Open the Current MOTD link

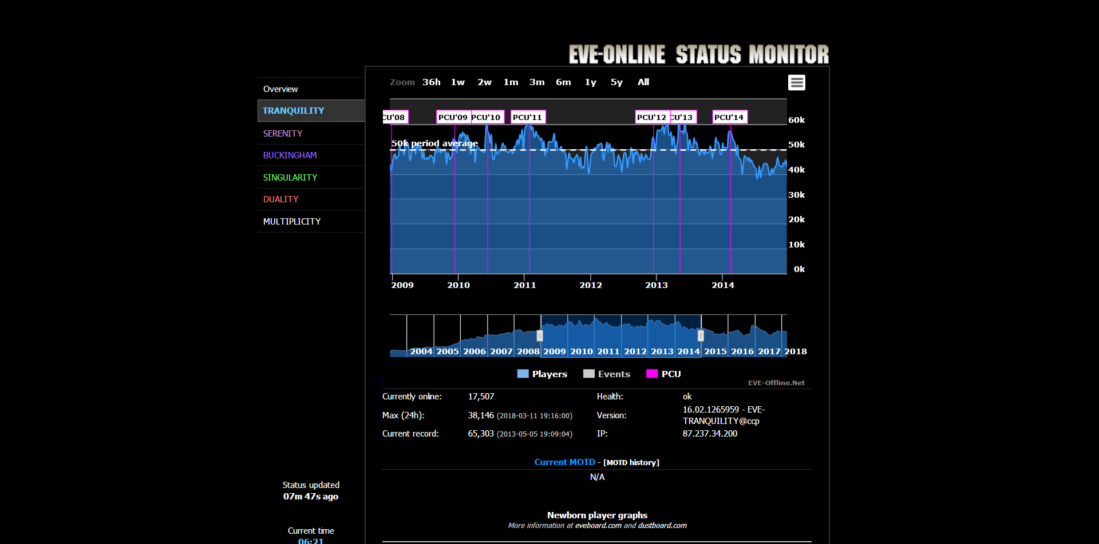tap(564, 462)
